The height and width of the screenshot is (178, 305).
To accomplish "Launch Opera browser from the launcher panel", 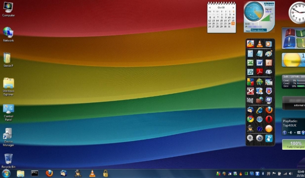I will (269, 119).
